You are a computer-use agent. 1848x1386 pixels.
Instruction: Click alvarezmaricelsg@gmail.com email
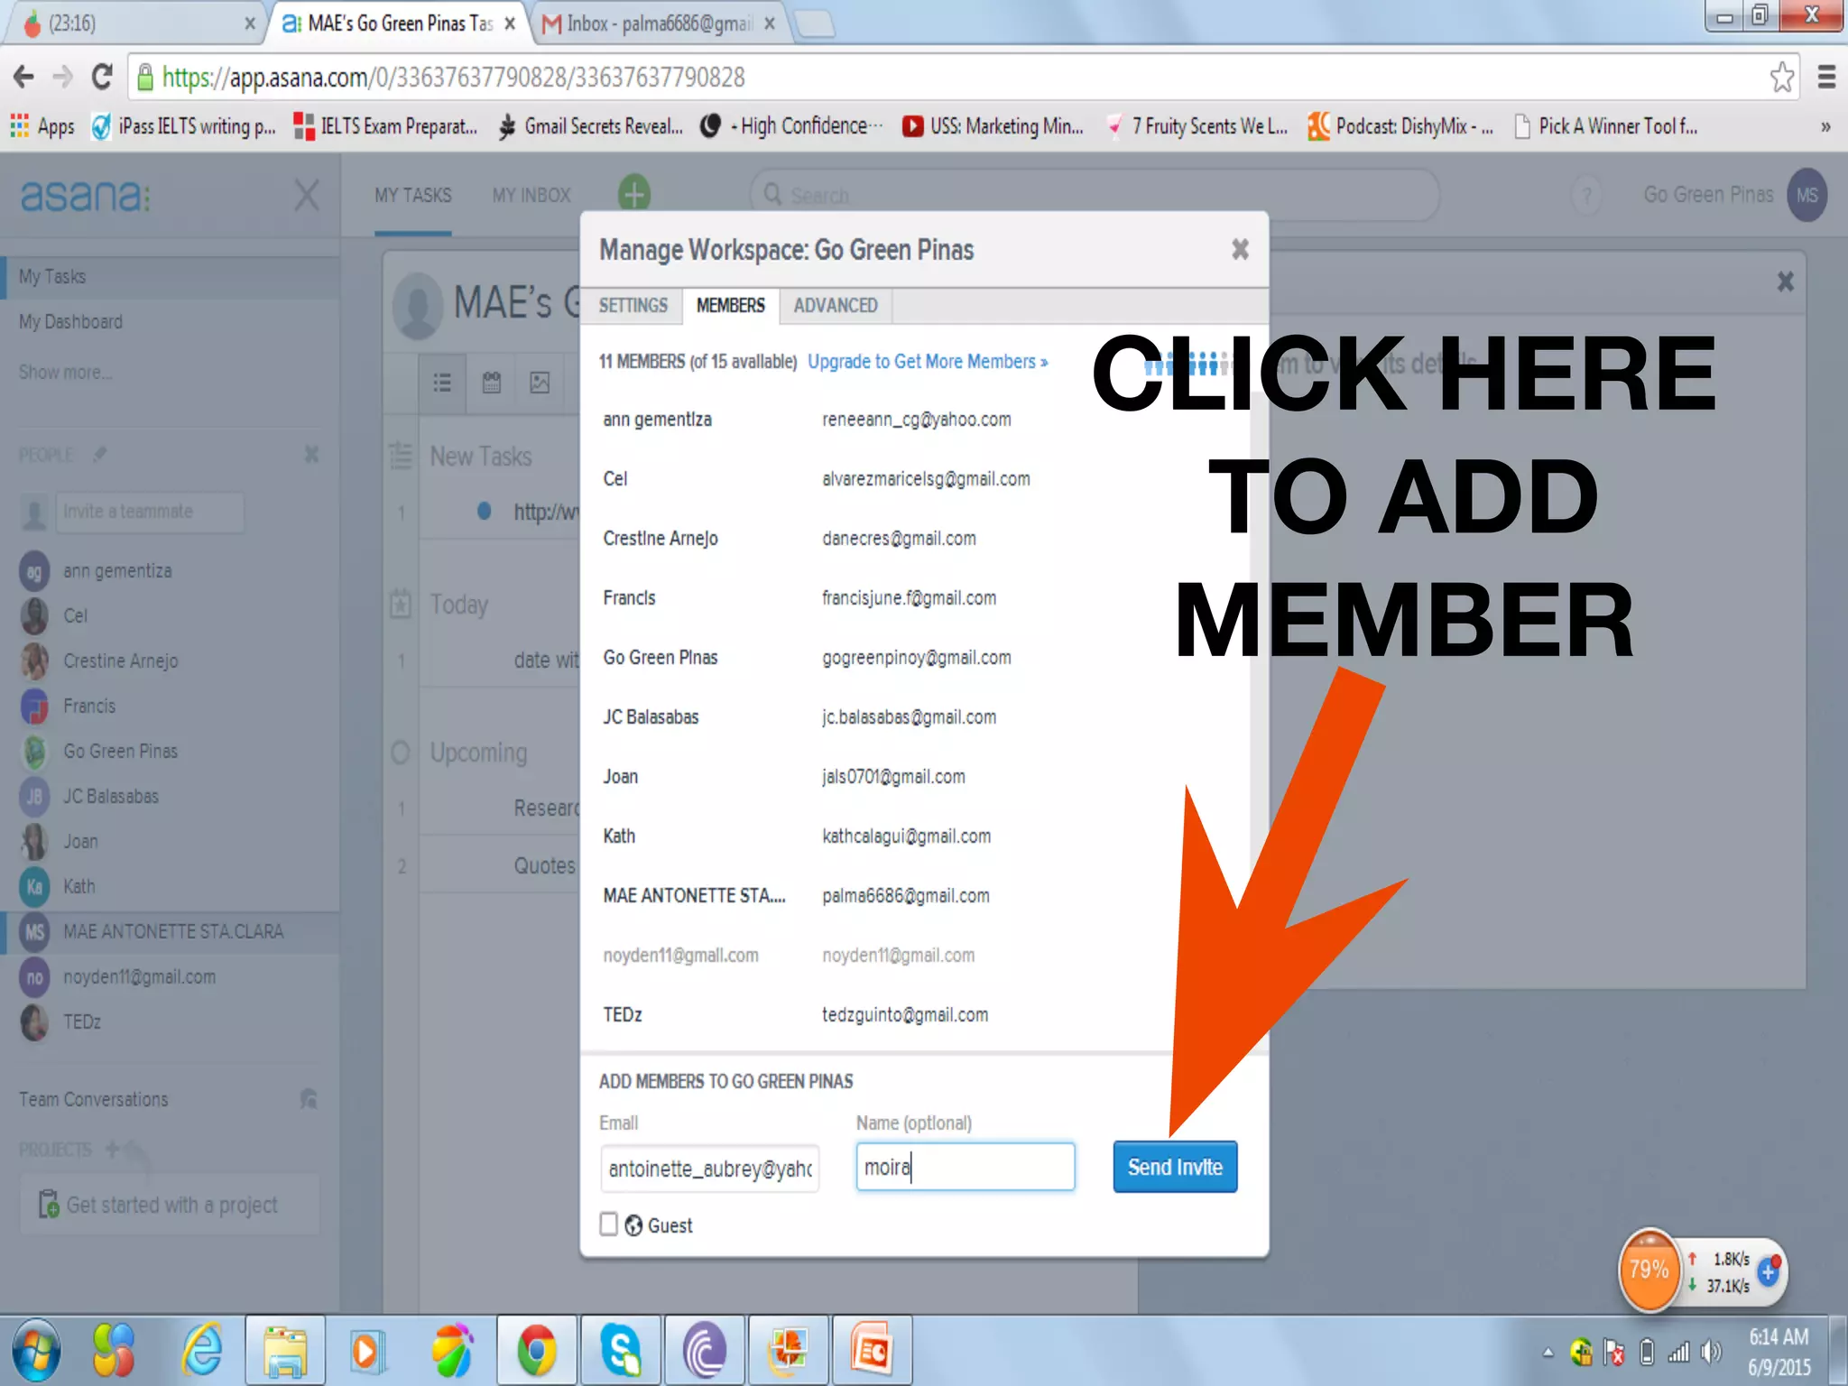coord(926,478)
